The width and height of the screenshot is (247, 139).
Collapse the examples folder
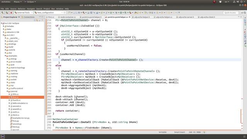(x=5, y=56)
